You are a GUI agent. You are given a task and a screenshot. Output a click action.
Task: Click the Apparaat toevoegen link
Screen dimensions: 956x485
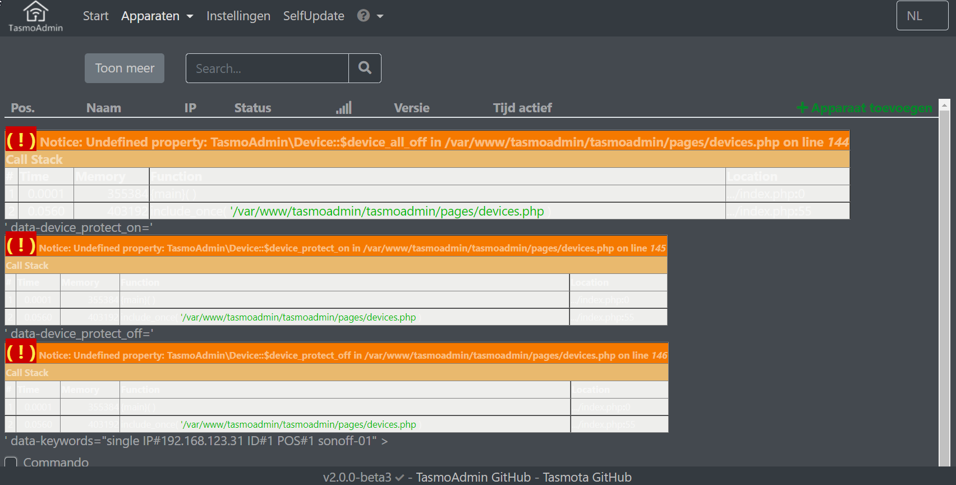(x=865, y=108)
